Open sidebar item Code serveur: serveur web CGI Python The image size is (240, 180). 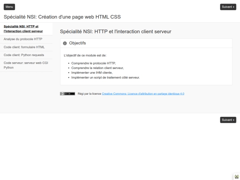(26, 65)
